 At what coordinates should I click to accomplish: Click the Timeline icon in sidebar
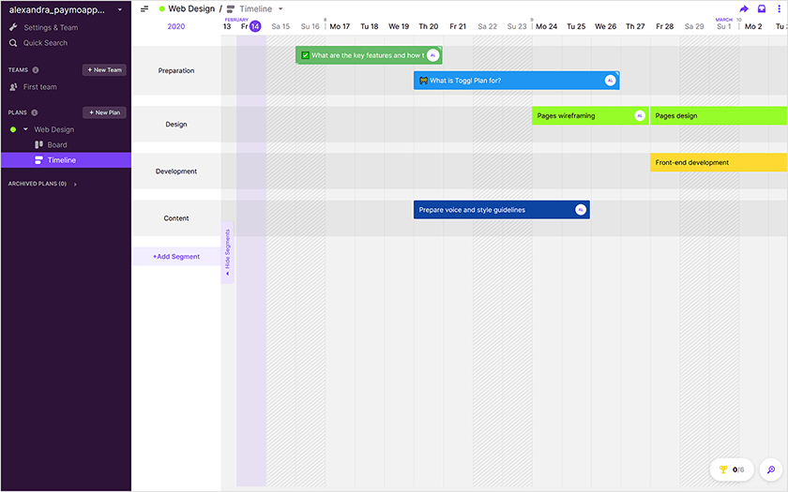coord(38,160)
